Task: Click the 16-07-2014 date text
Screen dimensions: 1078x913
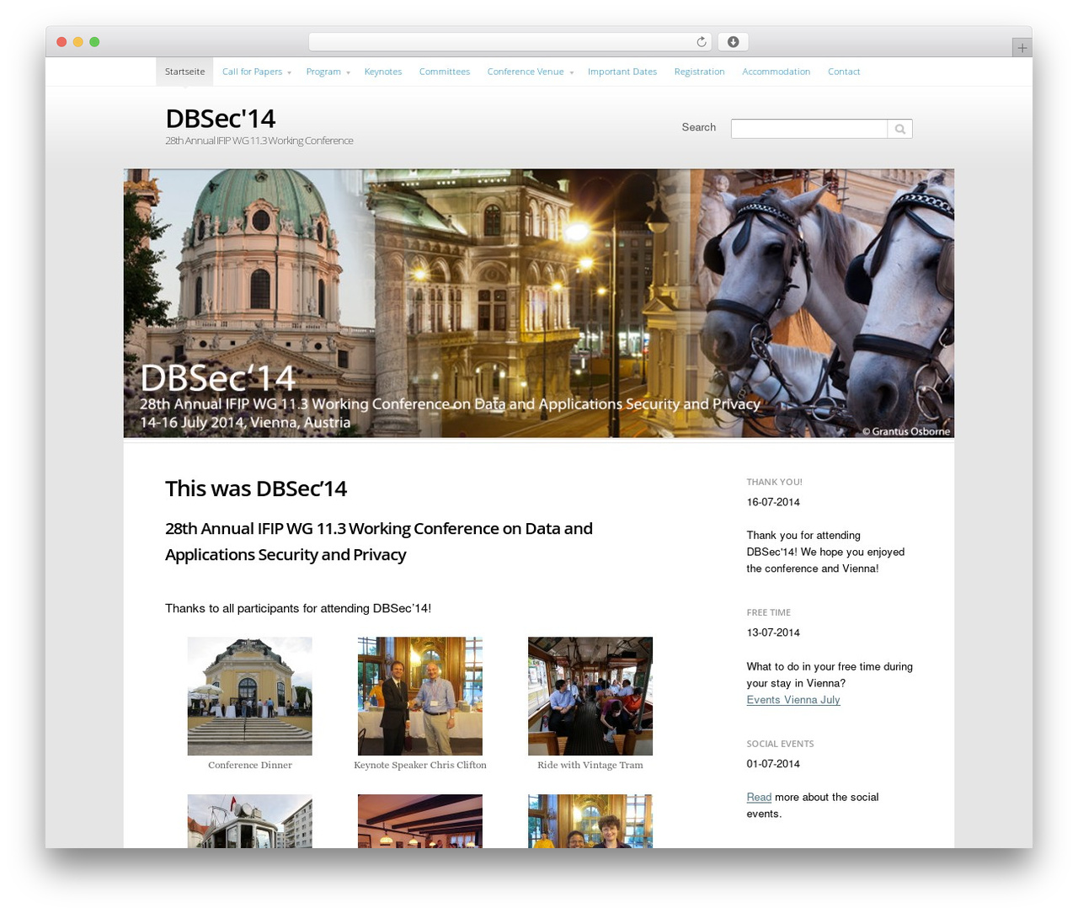Action: (773, 502)
